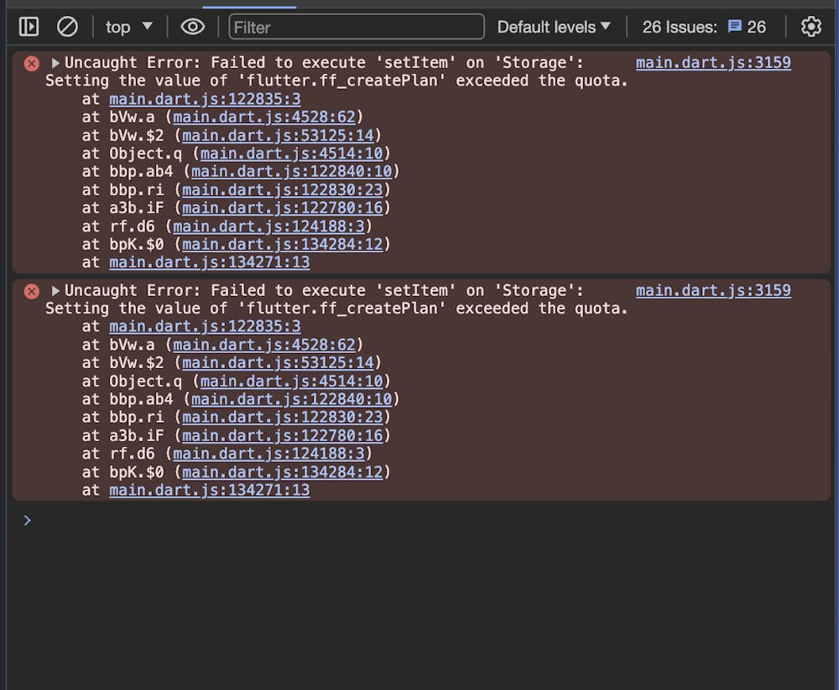Open the Default levels dropdown
Screen dimensions: 839x690
(553, 26)
